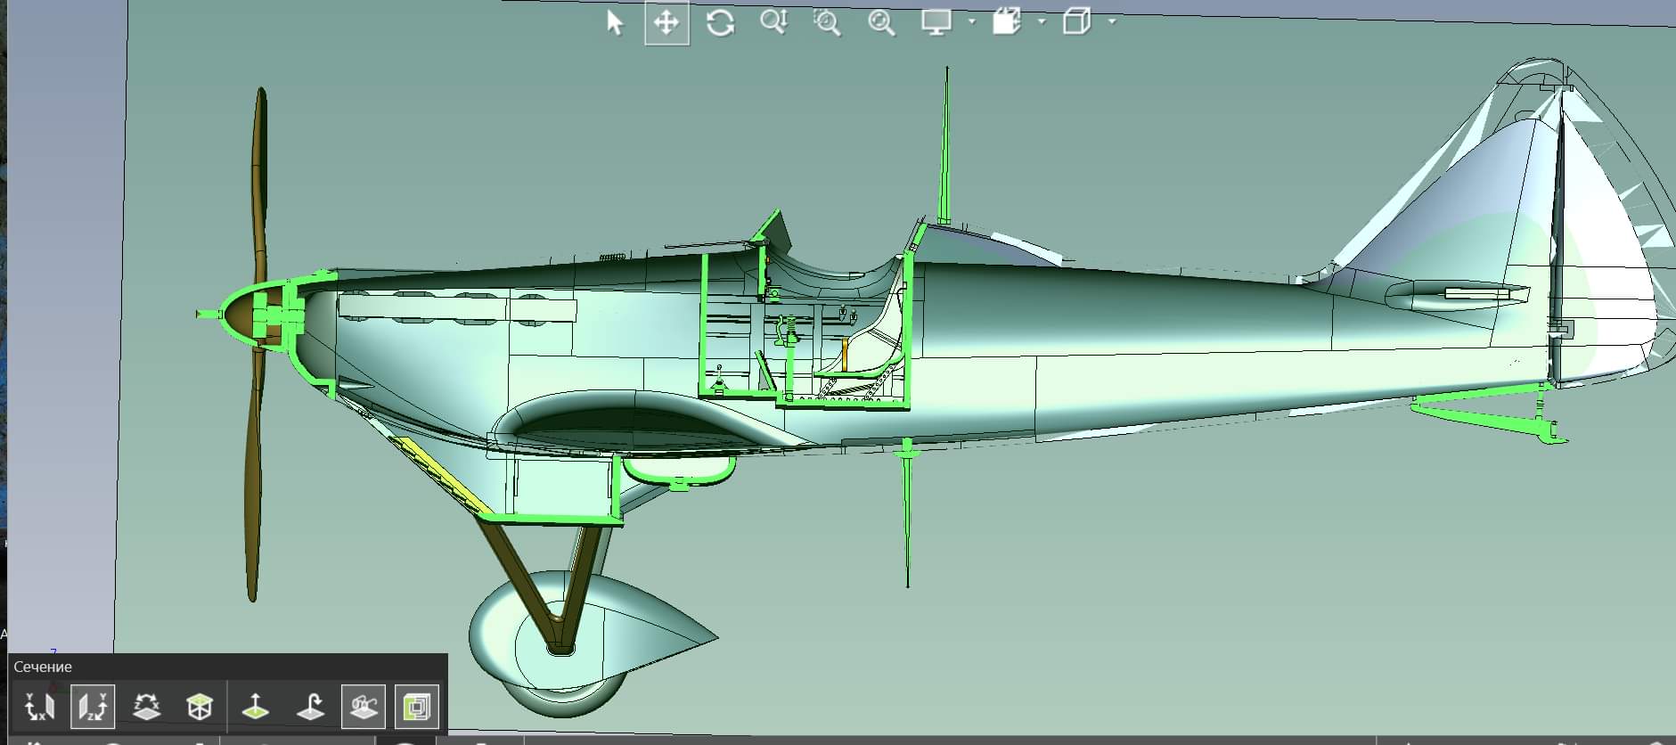Toggle the section cap fill display
The height and width of the screenshot is (745, 1676).
tap(417, 708)
